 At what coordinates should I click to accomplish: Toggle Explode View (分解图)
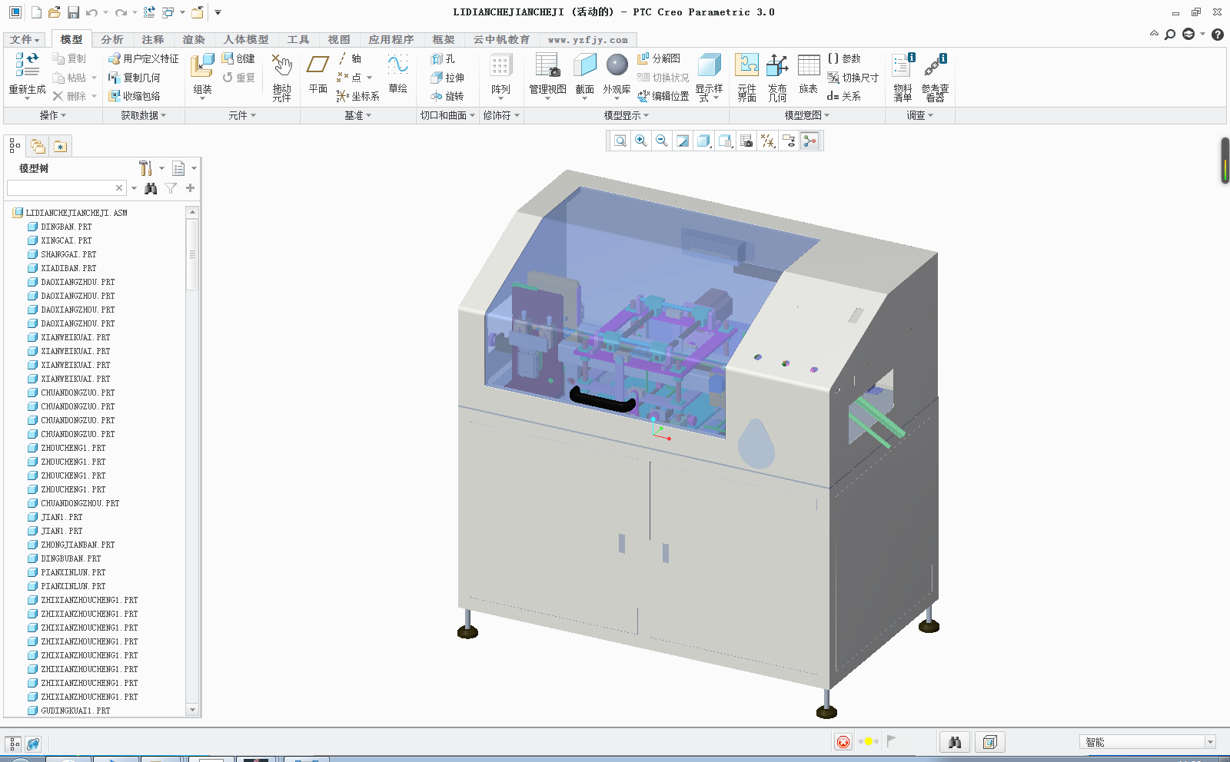(x=659, y=58)
